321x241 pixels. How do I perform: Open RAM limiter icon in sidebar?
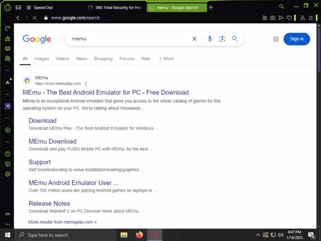[8, 48]
